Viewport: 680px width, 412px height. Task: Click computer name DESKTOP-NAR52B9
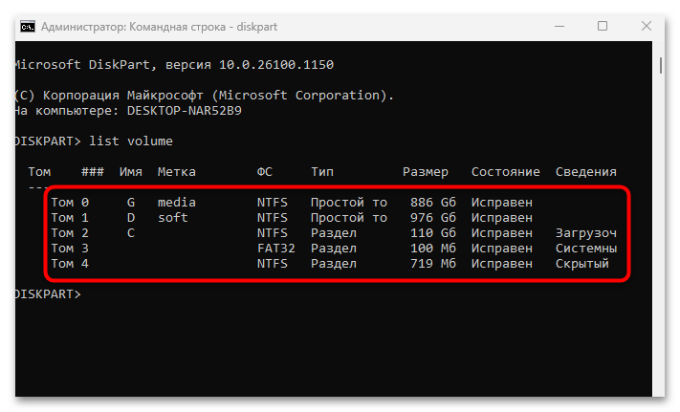pyautogui.click(x=185, y=111)
